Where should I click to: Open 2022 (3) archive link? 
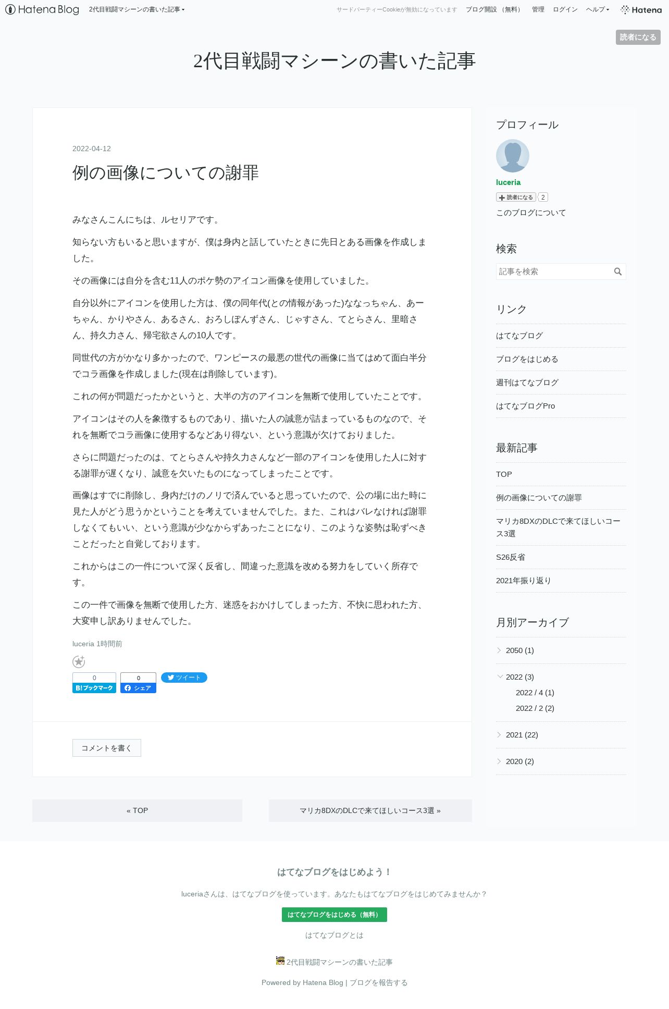point(520,677)
